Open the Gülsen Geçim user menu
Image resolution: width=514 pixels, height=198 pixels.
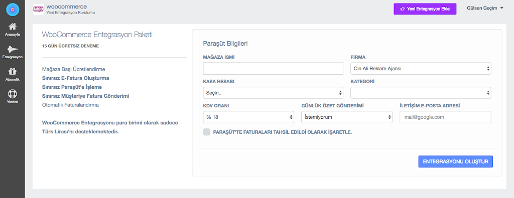click(485, 8)
